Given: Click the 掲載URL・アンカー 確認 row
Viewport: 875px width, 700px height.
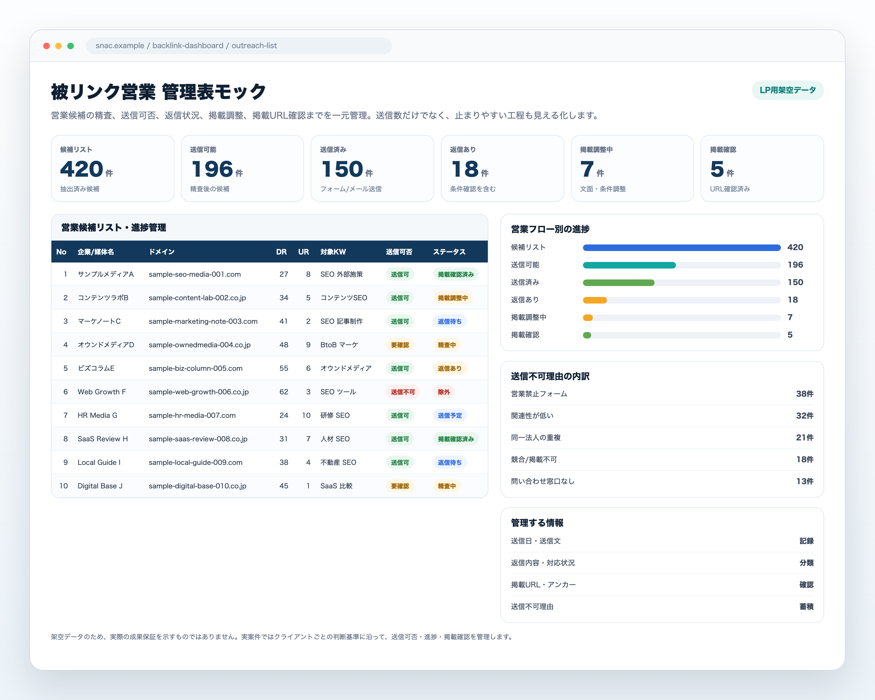Looking at the screenshot, I should (x=662, y=585).
